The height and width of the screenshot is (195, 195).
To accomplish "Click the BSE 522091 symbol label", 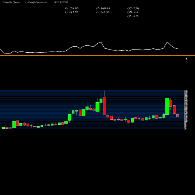I will tap(61, 2).
